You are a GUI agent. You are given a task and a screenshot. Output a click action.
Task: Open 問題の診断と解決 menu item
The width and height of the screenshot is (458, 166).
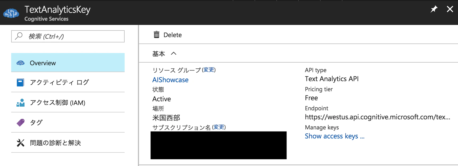pos(68,143)
